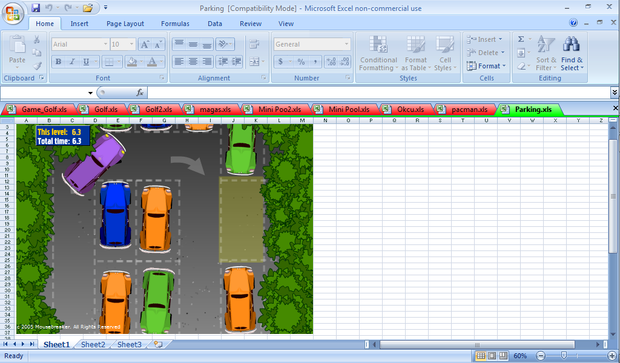Open Conditional Formatting options
The image size is (620, 363).
click(x=378, y=54)
